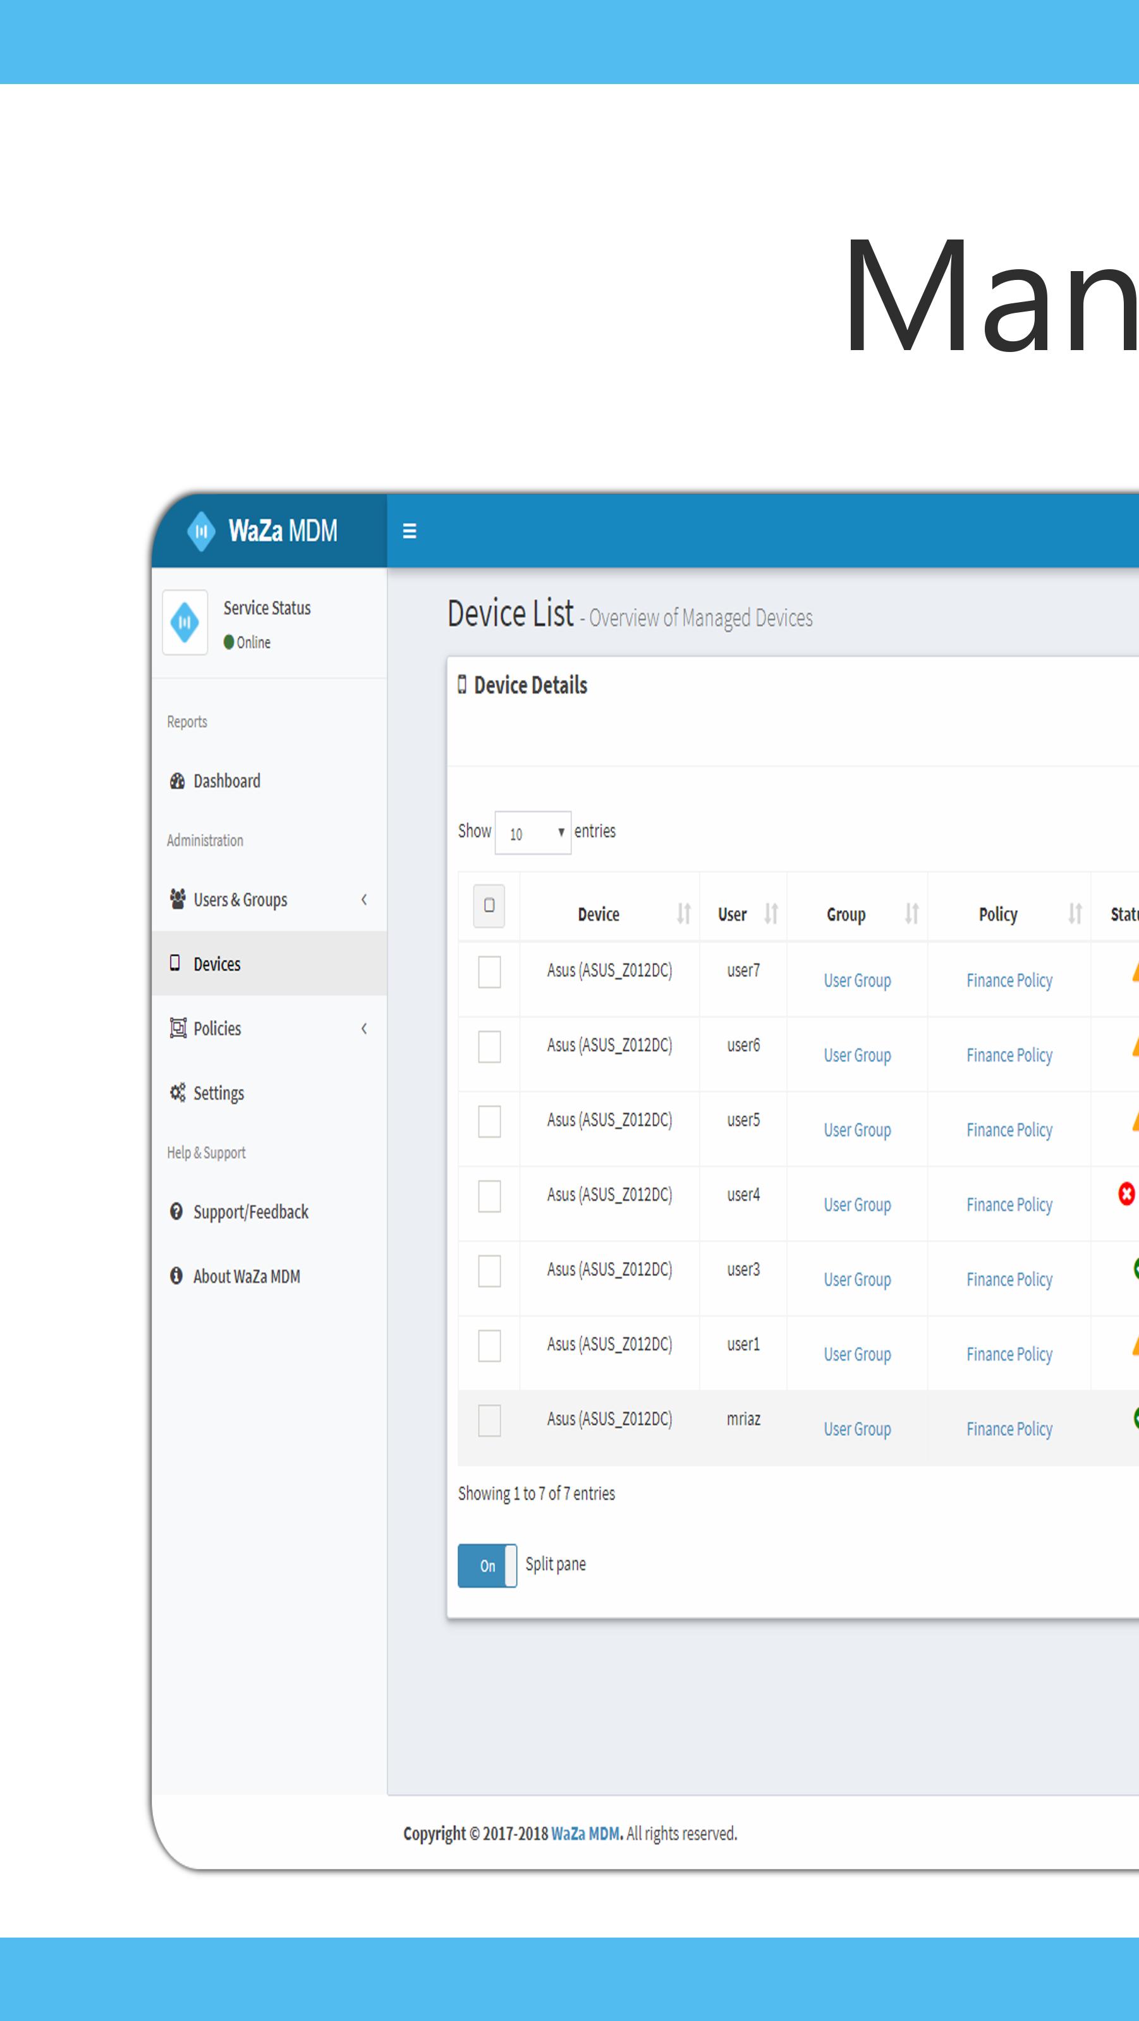Check the box for mriaz row
This screenshot has height=2021, width=1139.
point(489,1420)
